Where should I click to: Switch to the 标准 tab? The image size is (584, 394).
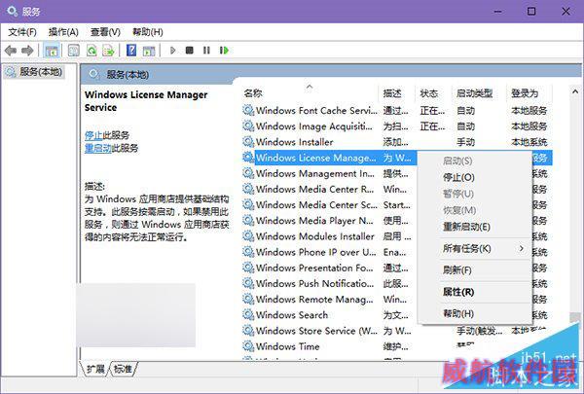click(123, 369)
